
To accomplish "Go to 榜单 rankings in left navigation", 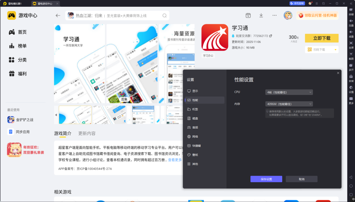I will (x=18, y=46).
